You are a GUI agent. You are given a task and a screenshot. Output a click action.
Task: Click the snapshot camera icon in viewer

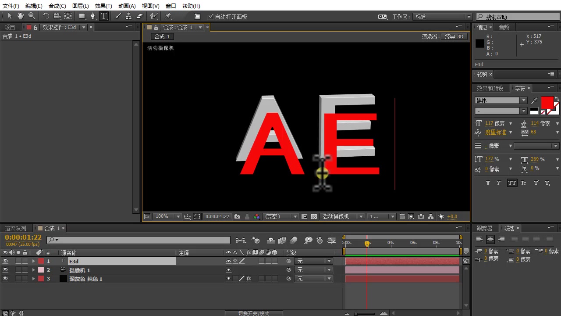pyautogui.click(x=237, y=216)
